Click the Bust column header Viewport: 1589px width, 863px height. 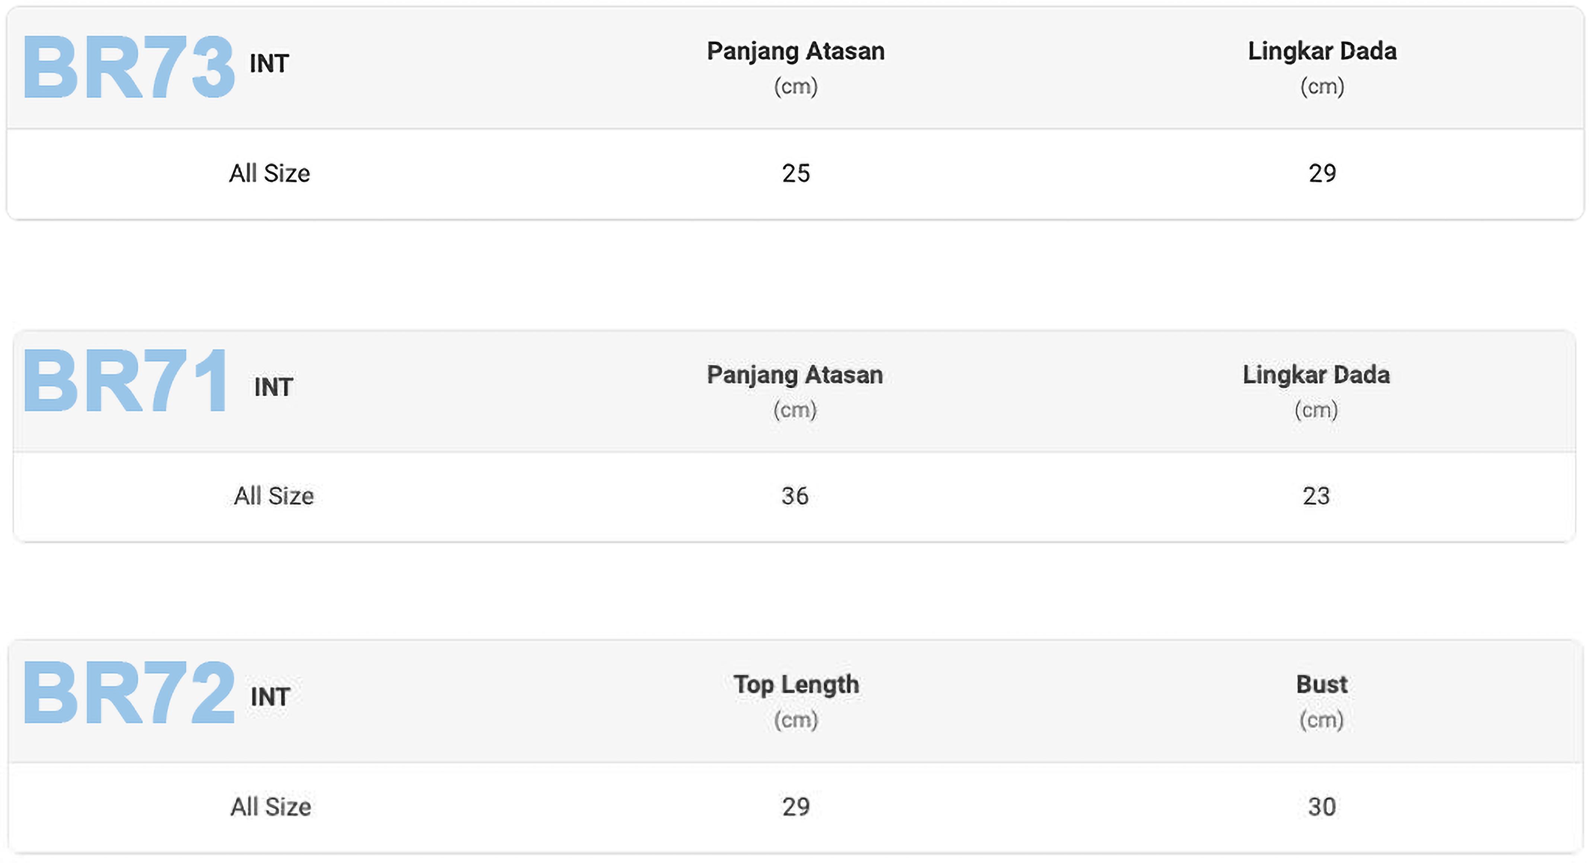pyautogui.click(x=1321, y=685)
